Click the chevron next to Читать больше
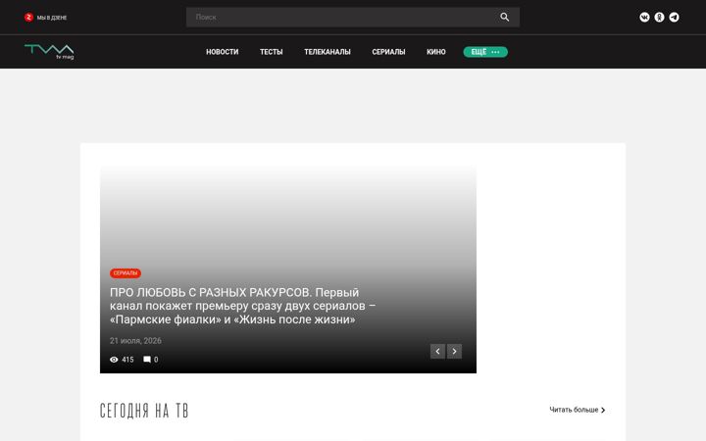706x441 pixels. coord(603,410)
